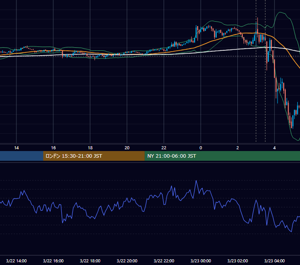
Task: Click the hour label 4 on price chart axis
Action: point(274,148)
